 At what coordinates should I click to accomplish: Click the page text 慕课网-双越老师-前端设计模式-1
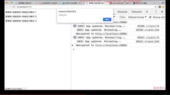[21, 12]
